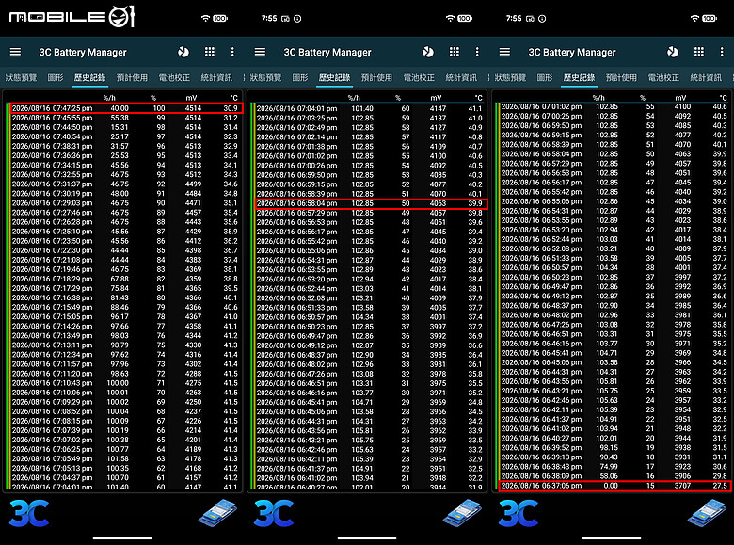Tap the Wi-Fi status icon on left screen
This screenshot has width=734, height=545.
pos(205,18)
